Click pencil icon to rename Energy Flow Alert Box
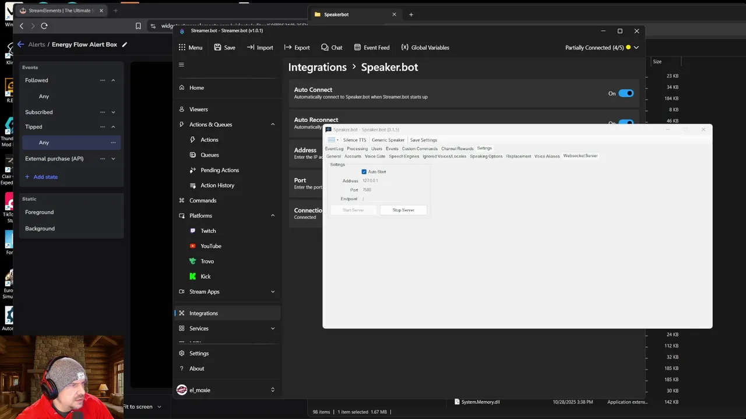 tap(124, 44)
